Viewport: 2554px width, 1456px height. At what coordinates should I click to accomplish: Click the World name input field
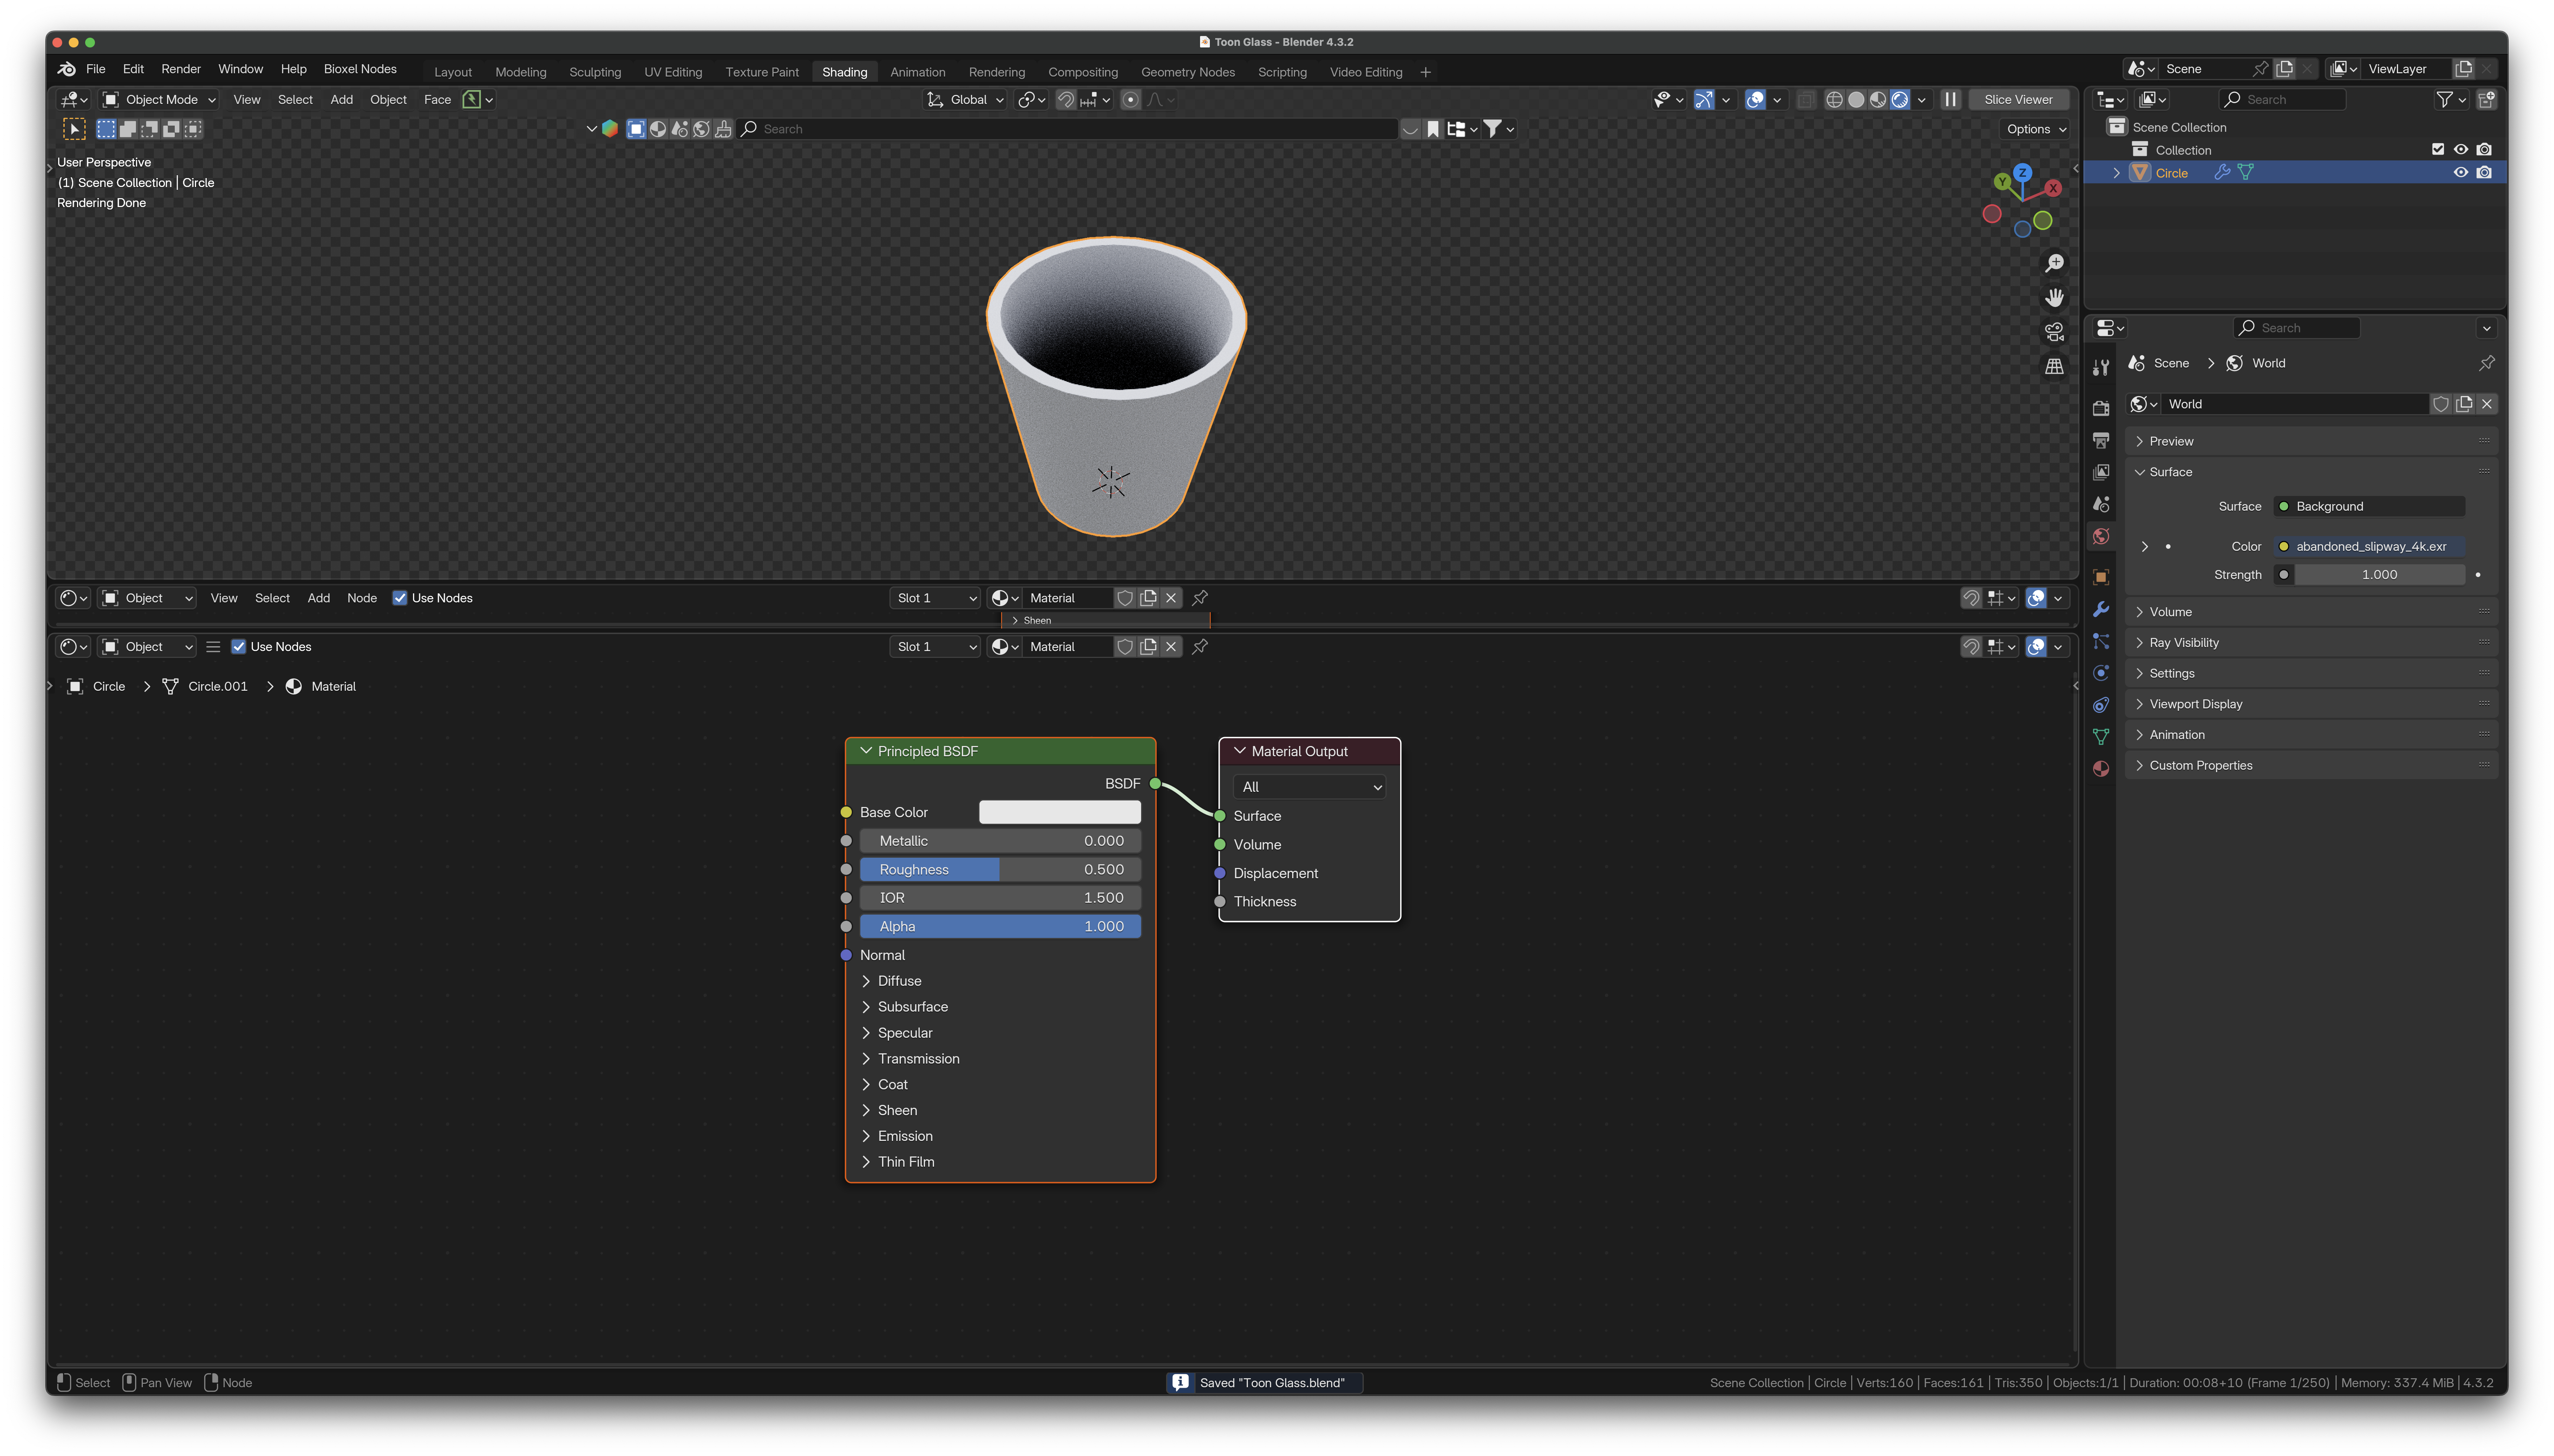(2296, 404)
